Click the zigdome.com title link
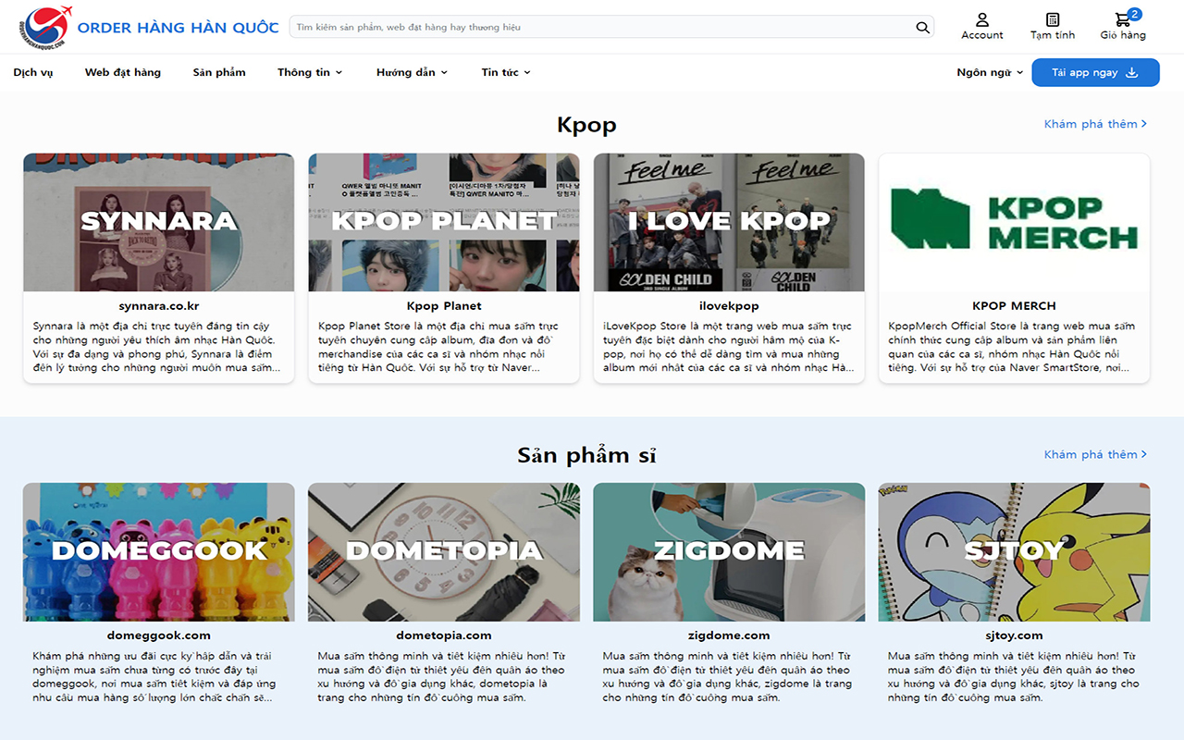This screenshot has height=740, width=1184. click(x=729, y=635)
